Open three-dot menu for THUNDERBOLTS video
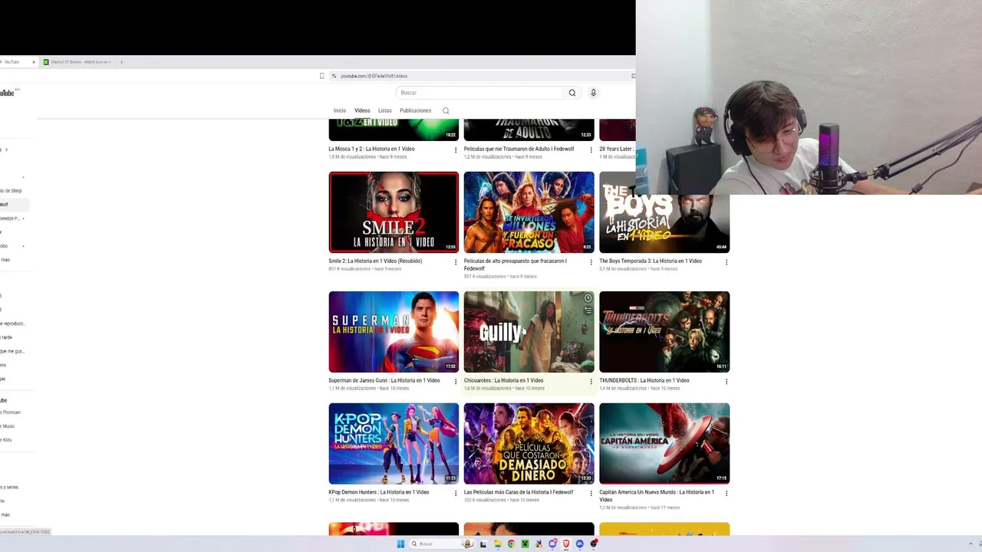 click(x=727, y=382)
